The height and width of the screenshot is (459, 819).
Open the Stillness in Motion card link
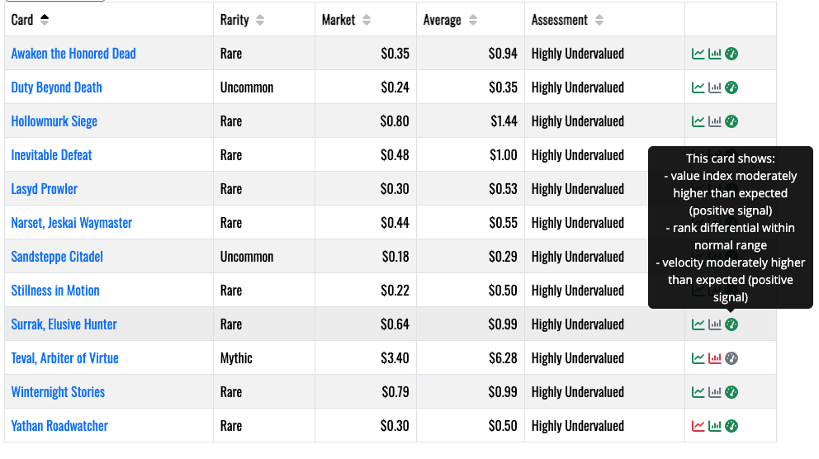[x=55, y=291]
